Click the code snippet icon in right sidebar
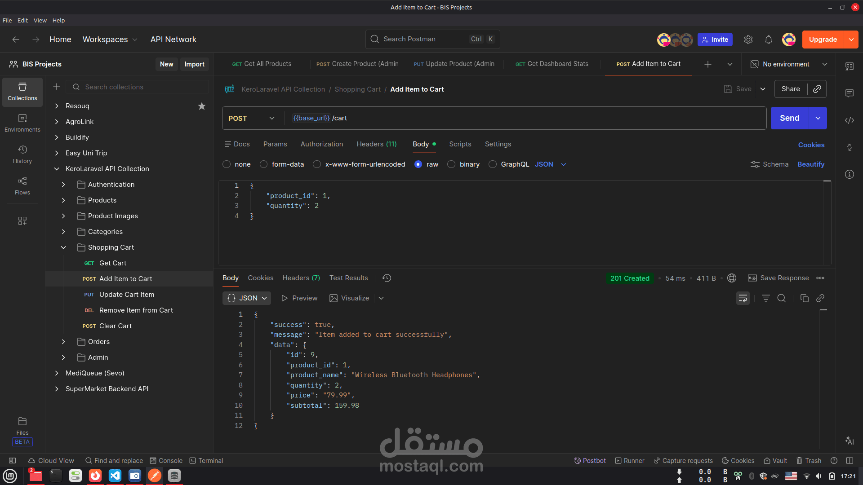 point(849,120)
